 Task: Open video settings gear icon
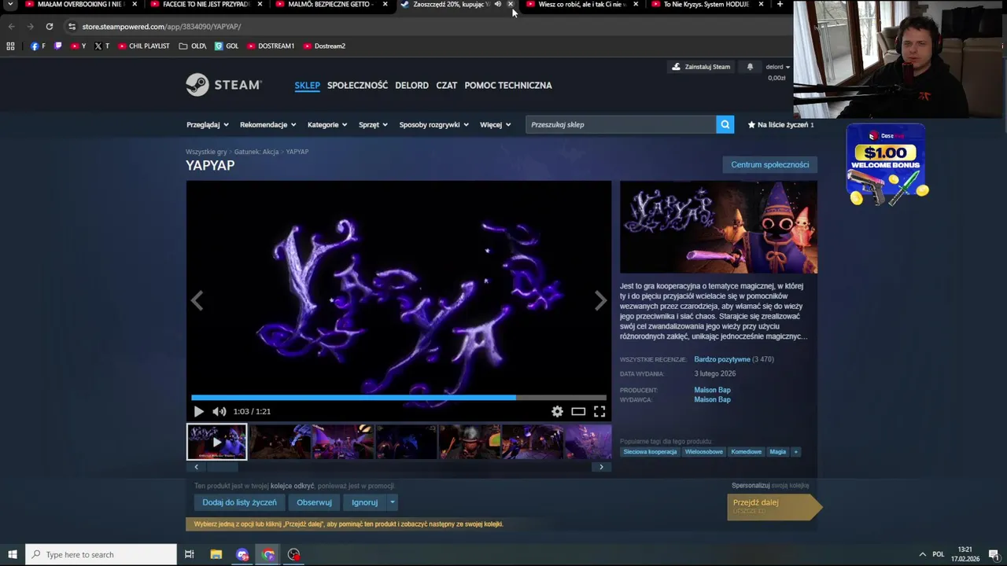coord(557,411)
